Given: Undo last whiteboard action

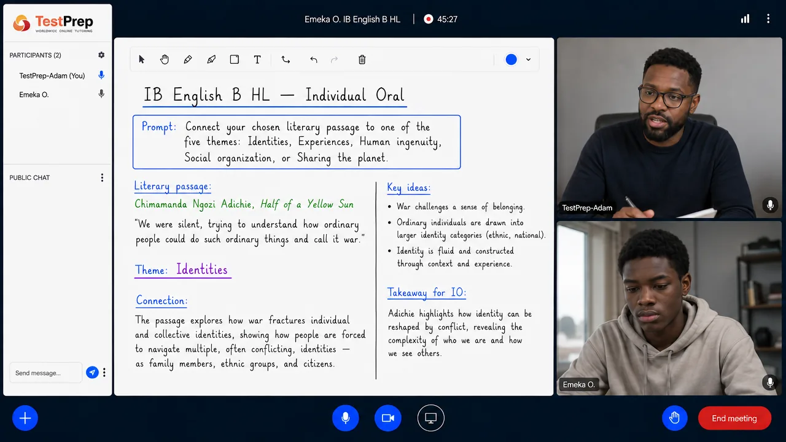Looking at the screenshot, I should click(x=314, y=60).
